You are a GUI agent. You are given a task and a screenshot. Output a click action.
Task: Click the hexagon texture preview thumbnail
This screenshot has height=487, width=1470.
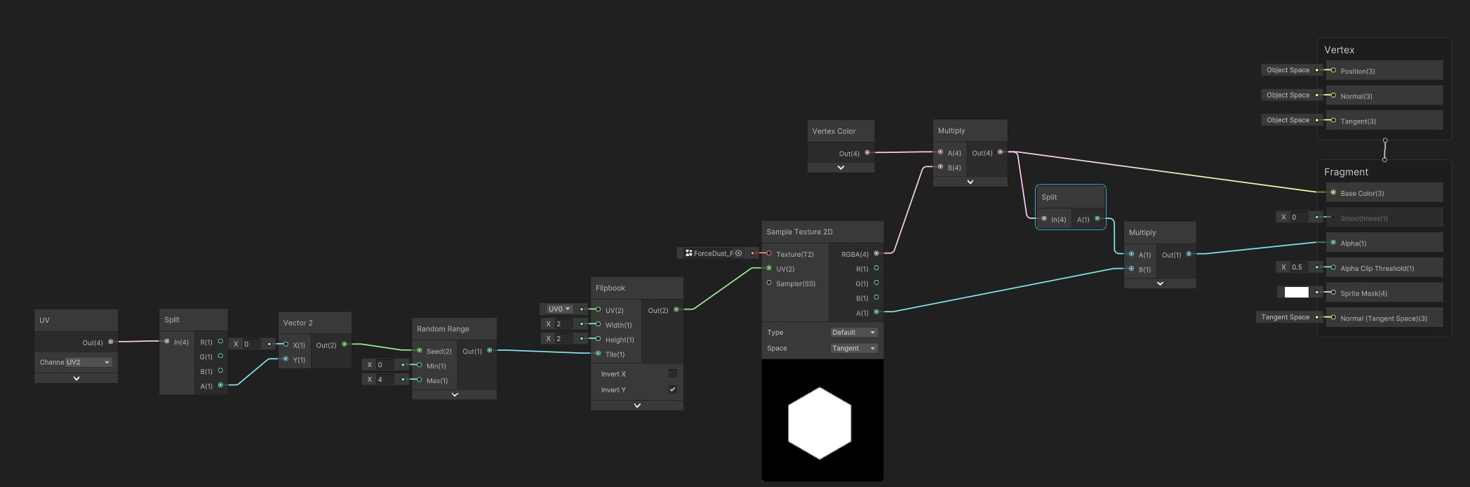[x=822, y=420]
